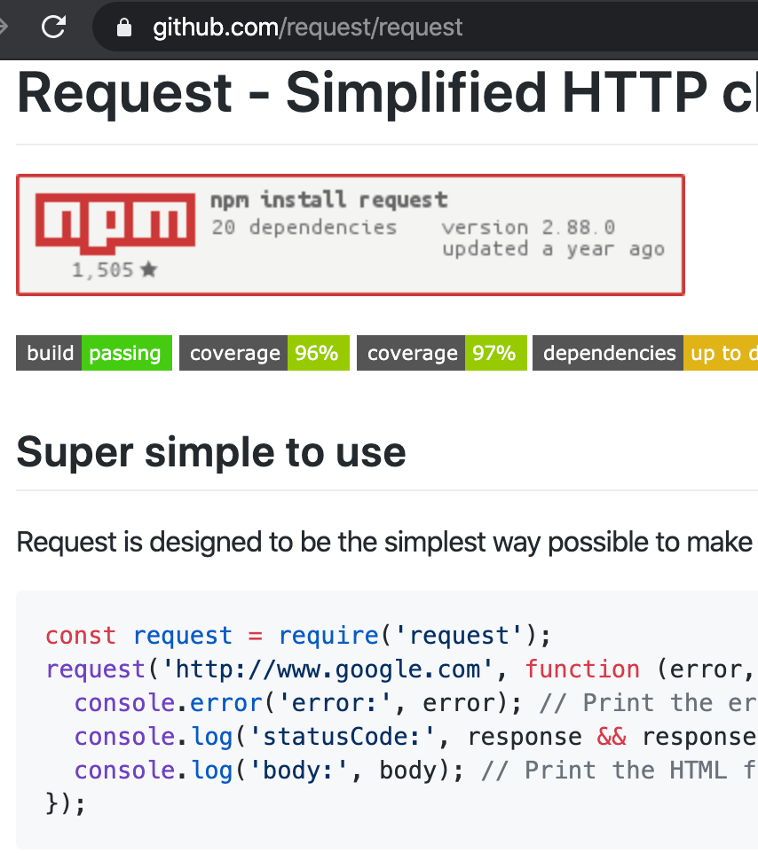Open the npm install request badge

[350, 235]
